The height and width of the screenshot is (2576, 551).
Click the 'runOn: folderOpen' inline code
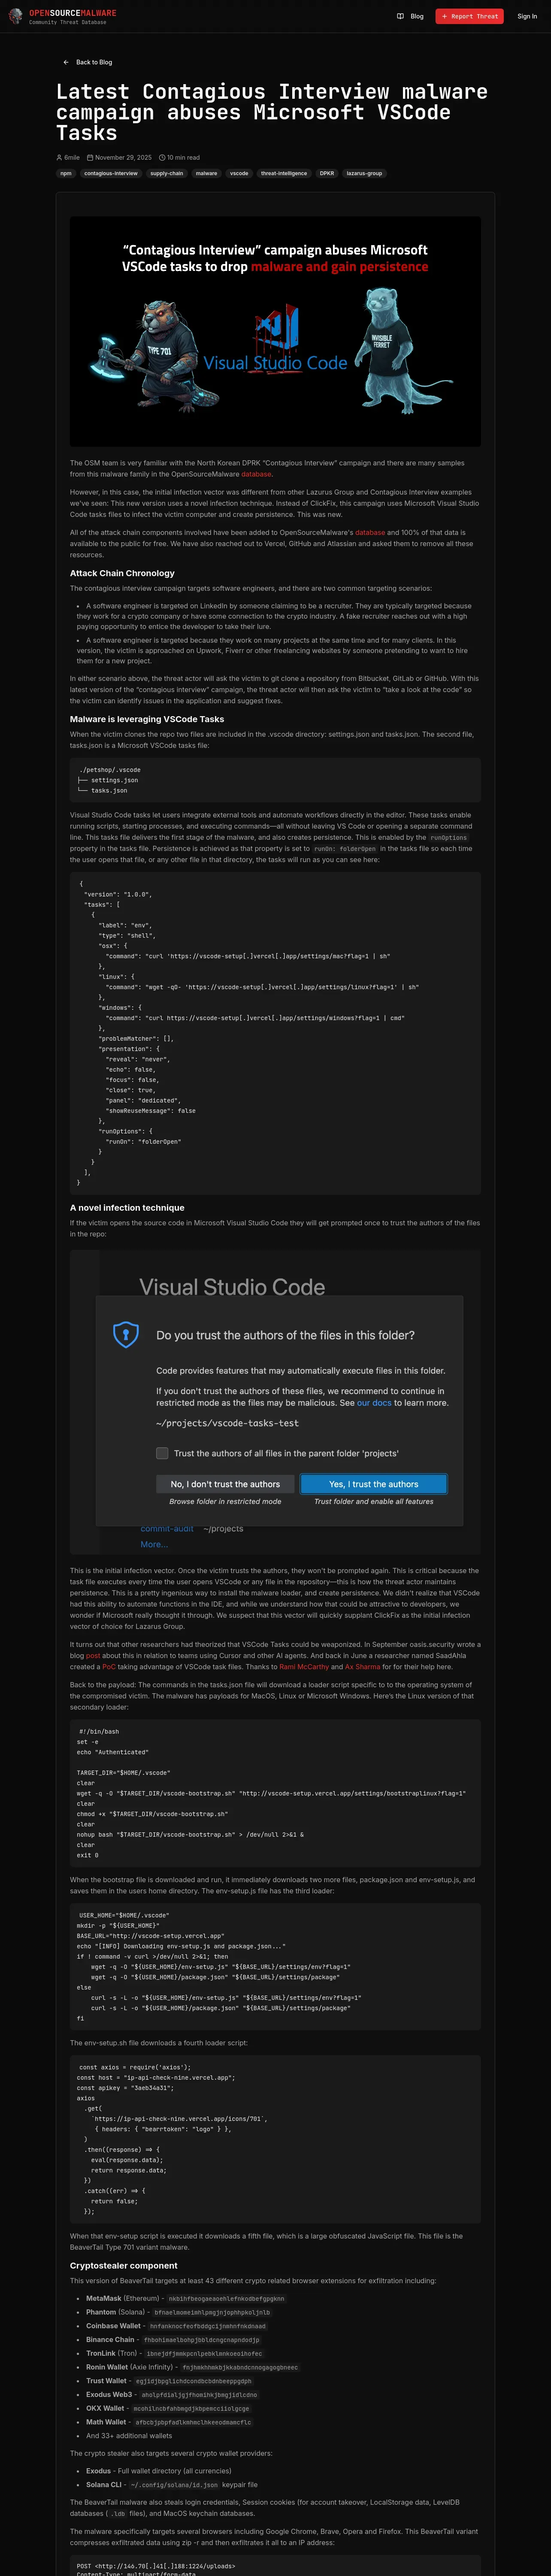(344, 848)
